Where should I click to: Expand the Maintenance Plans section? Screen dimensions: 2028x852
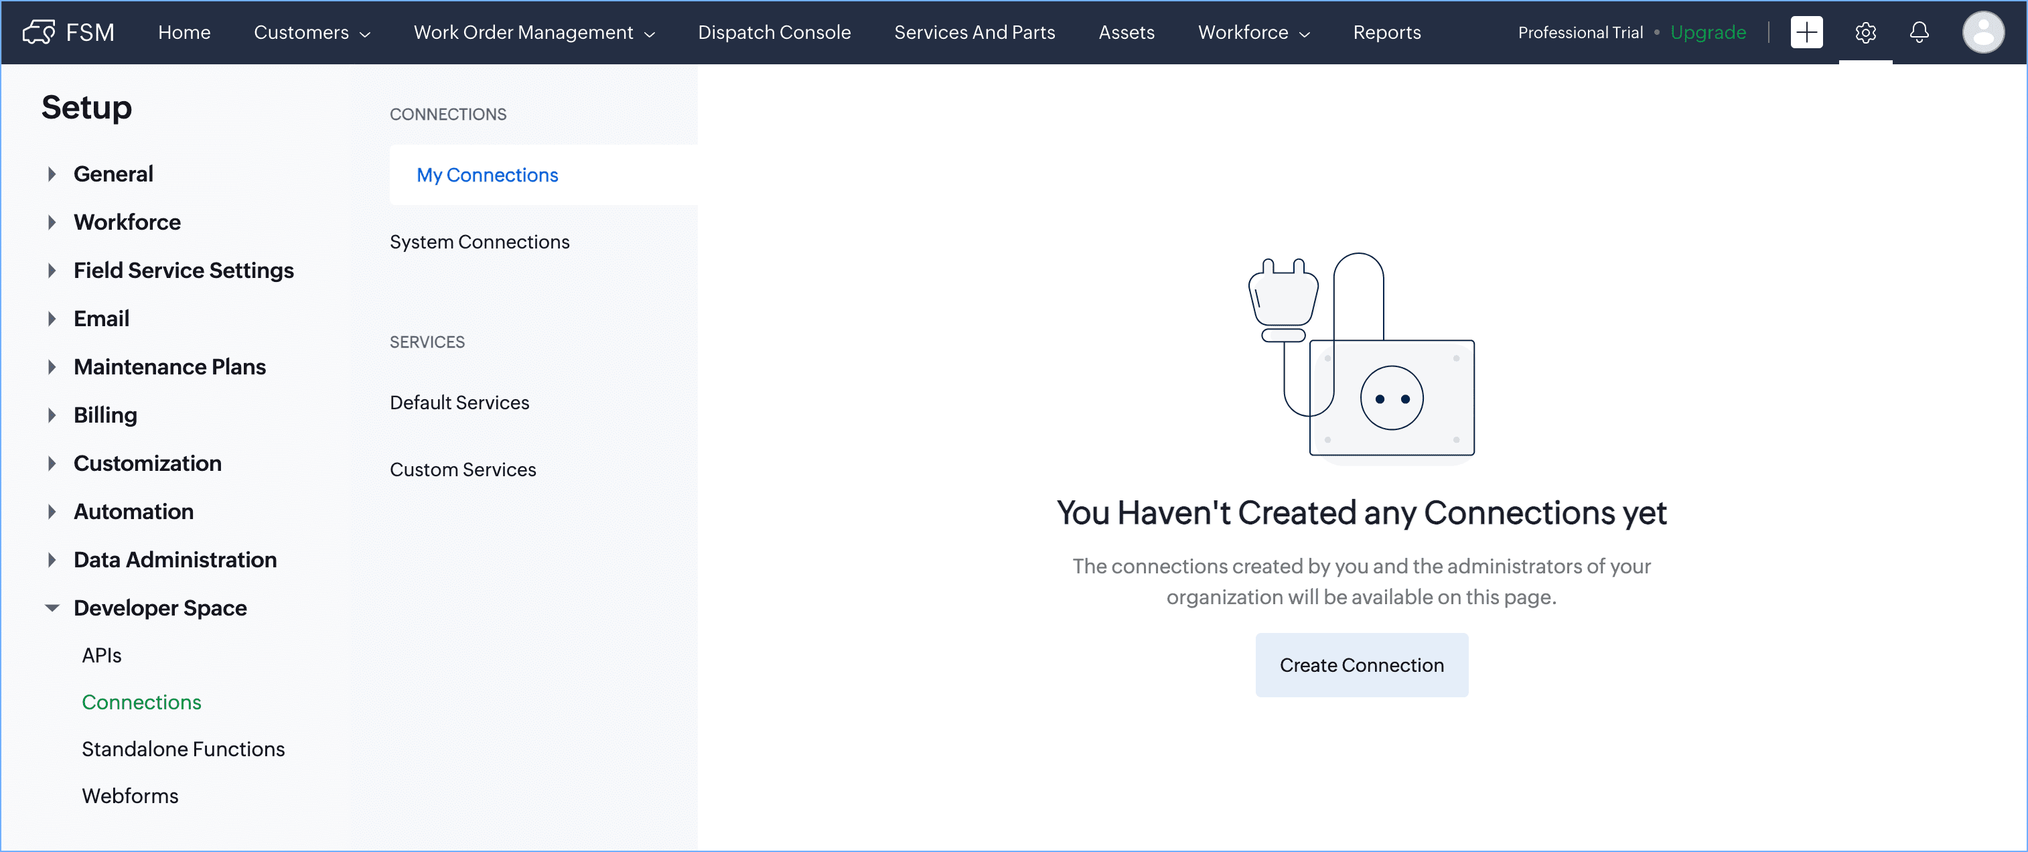pos(51,367)
